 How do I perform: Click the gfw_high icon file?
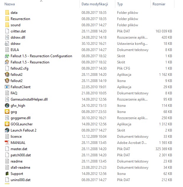tap(7, 106)
